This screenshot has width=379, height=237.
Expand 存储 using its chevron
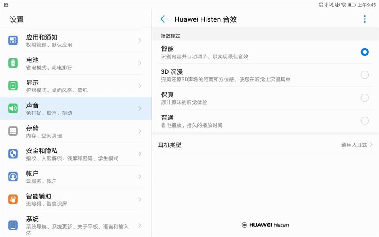click(140, 131)
